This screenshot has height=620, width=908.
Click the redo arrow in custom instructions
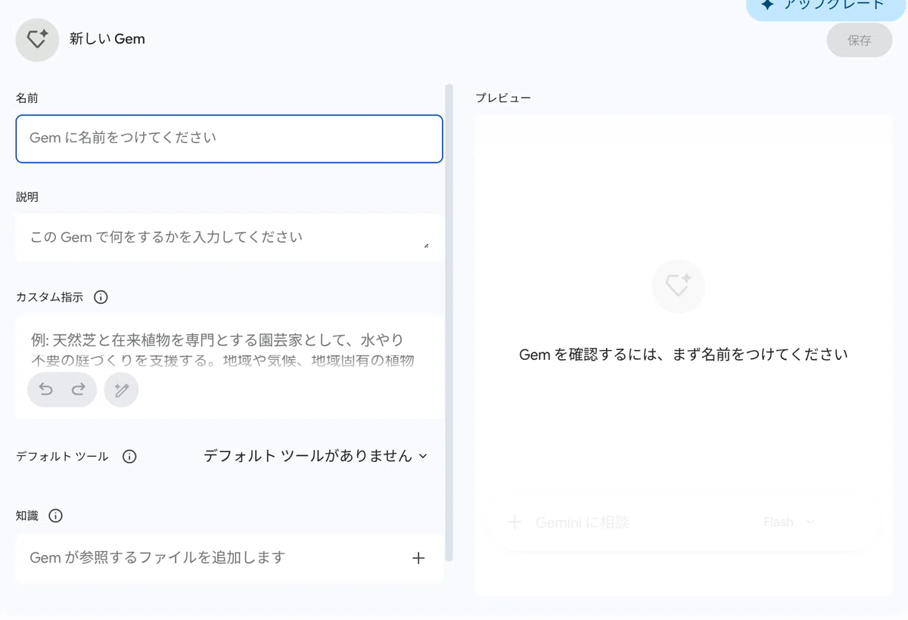(78, 389)
